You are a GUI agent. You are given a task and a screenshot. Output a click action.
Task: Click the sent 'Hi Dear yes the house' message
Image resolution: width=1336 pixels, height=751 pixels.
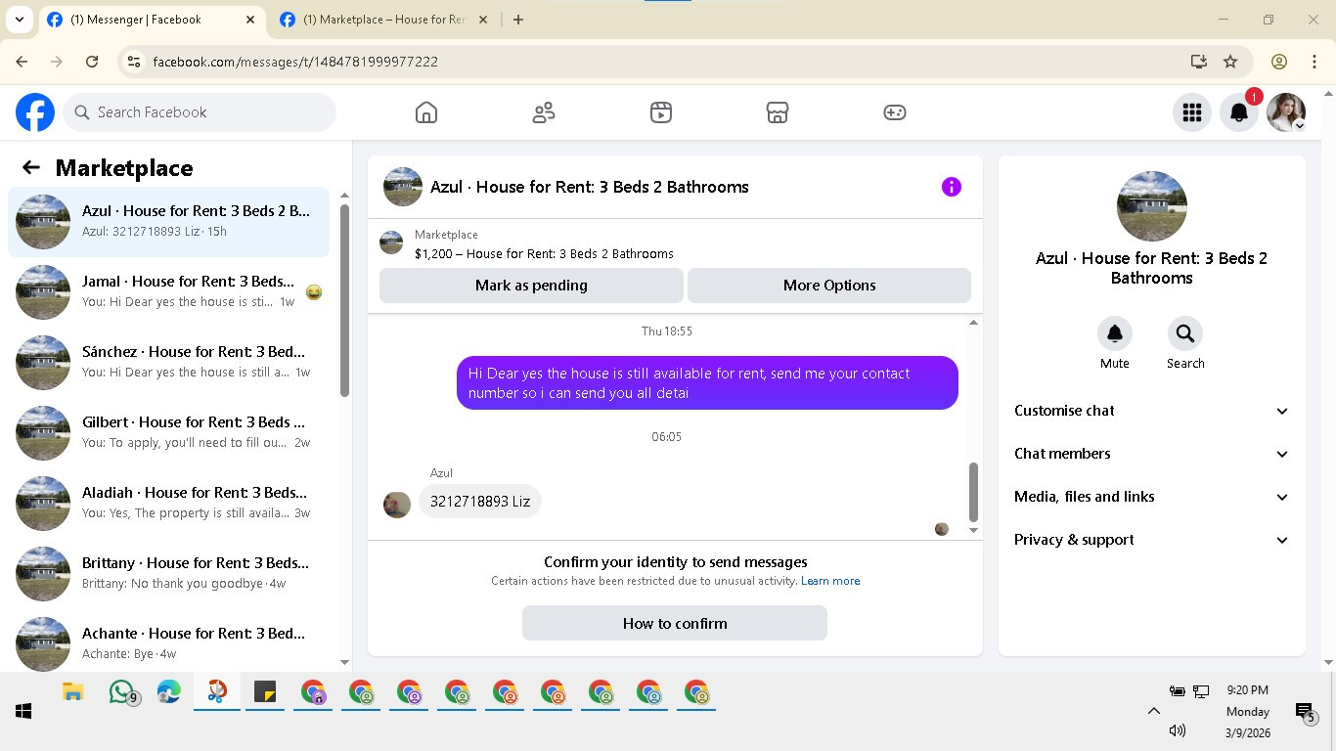point(707,383)
